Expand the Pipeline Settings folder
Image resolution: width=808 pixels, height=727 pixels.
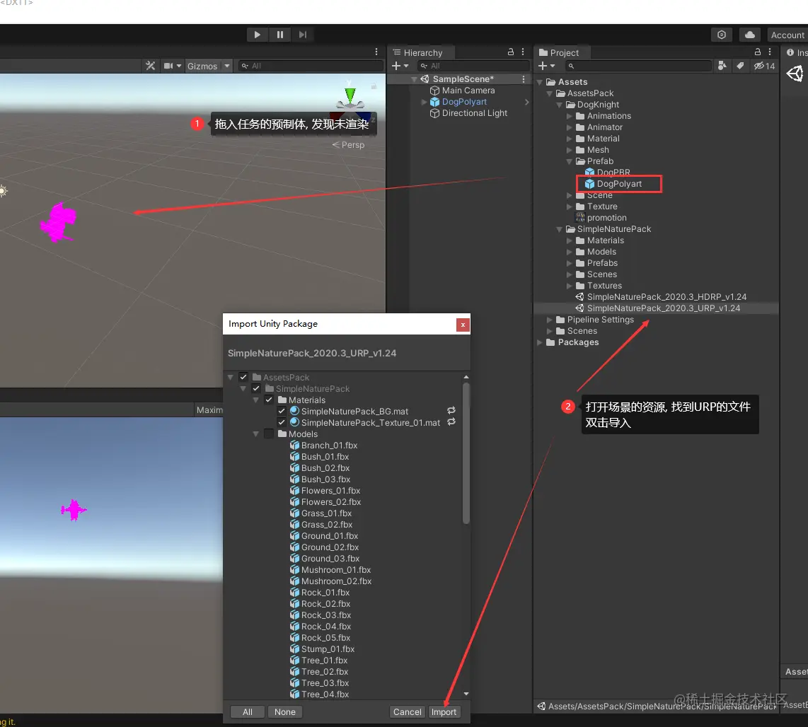tap(550, 320)
